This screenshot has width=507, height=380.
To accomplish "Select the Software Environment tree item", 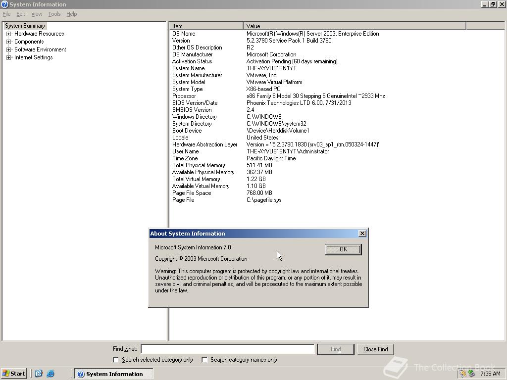I will click(40, 49).
